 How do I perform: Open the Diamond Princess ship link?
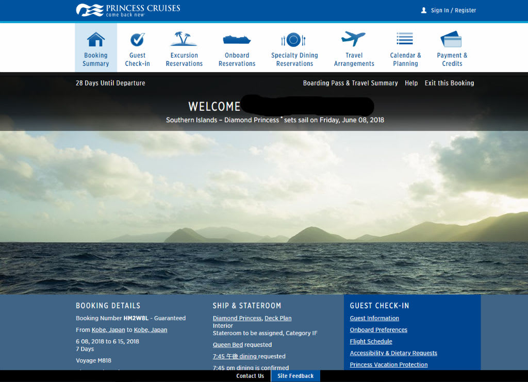pyautogui.click(x=237, y=318)
